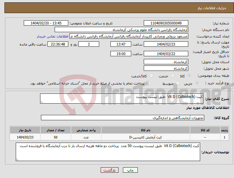Click the شماره نیاز field 1104090305000049
234x178 pixels.
166,23
